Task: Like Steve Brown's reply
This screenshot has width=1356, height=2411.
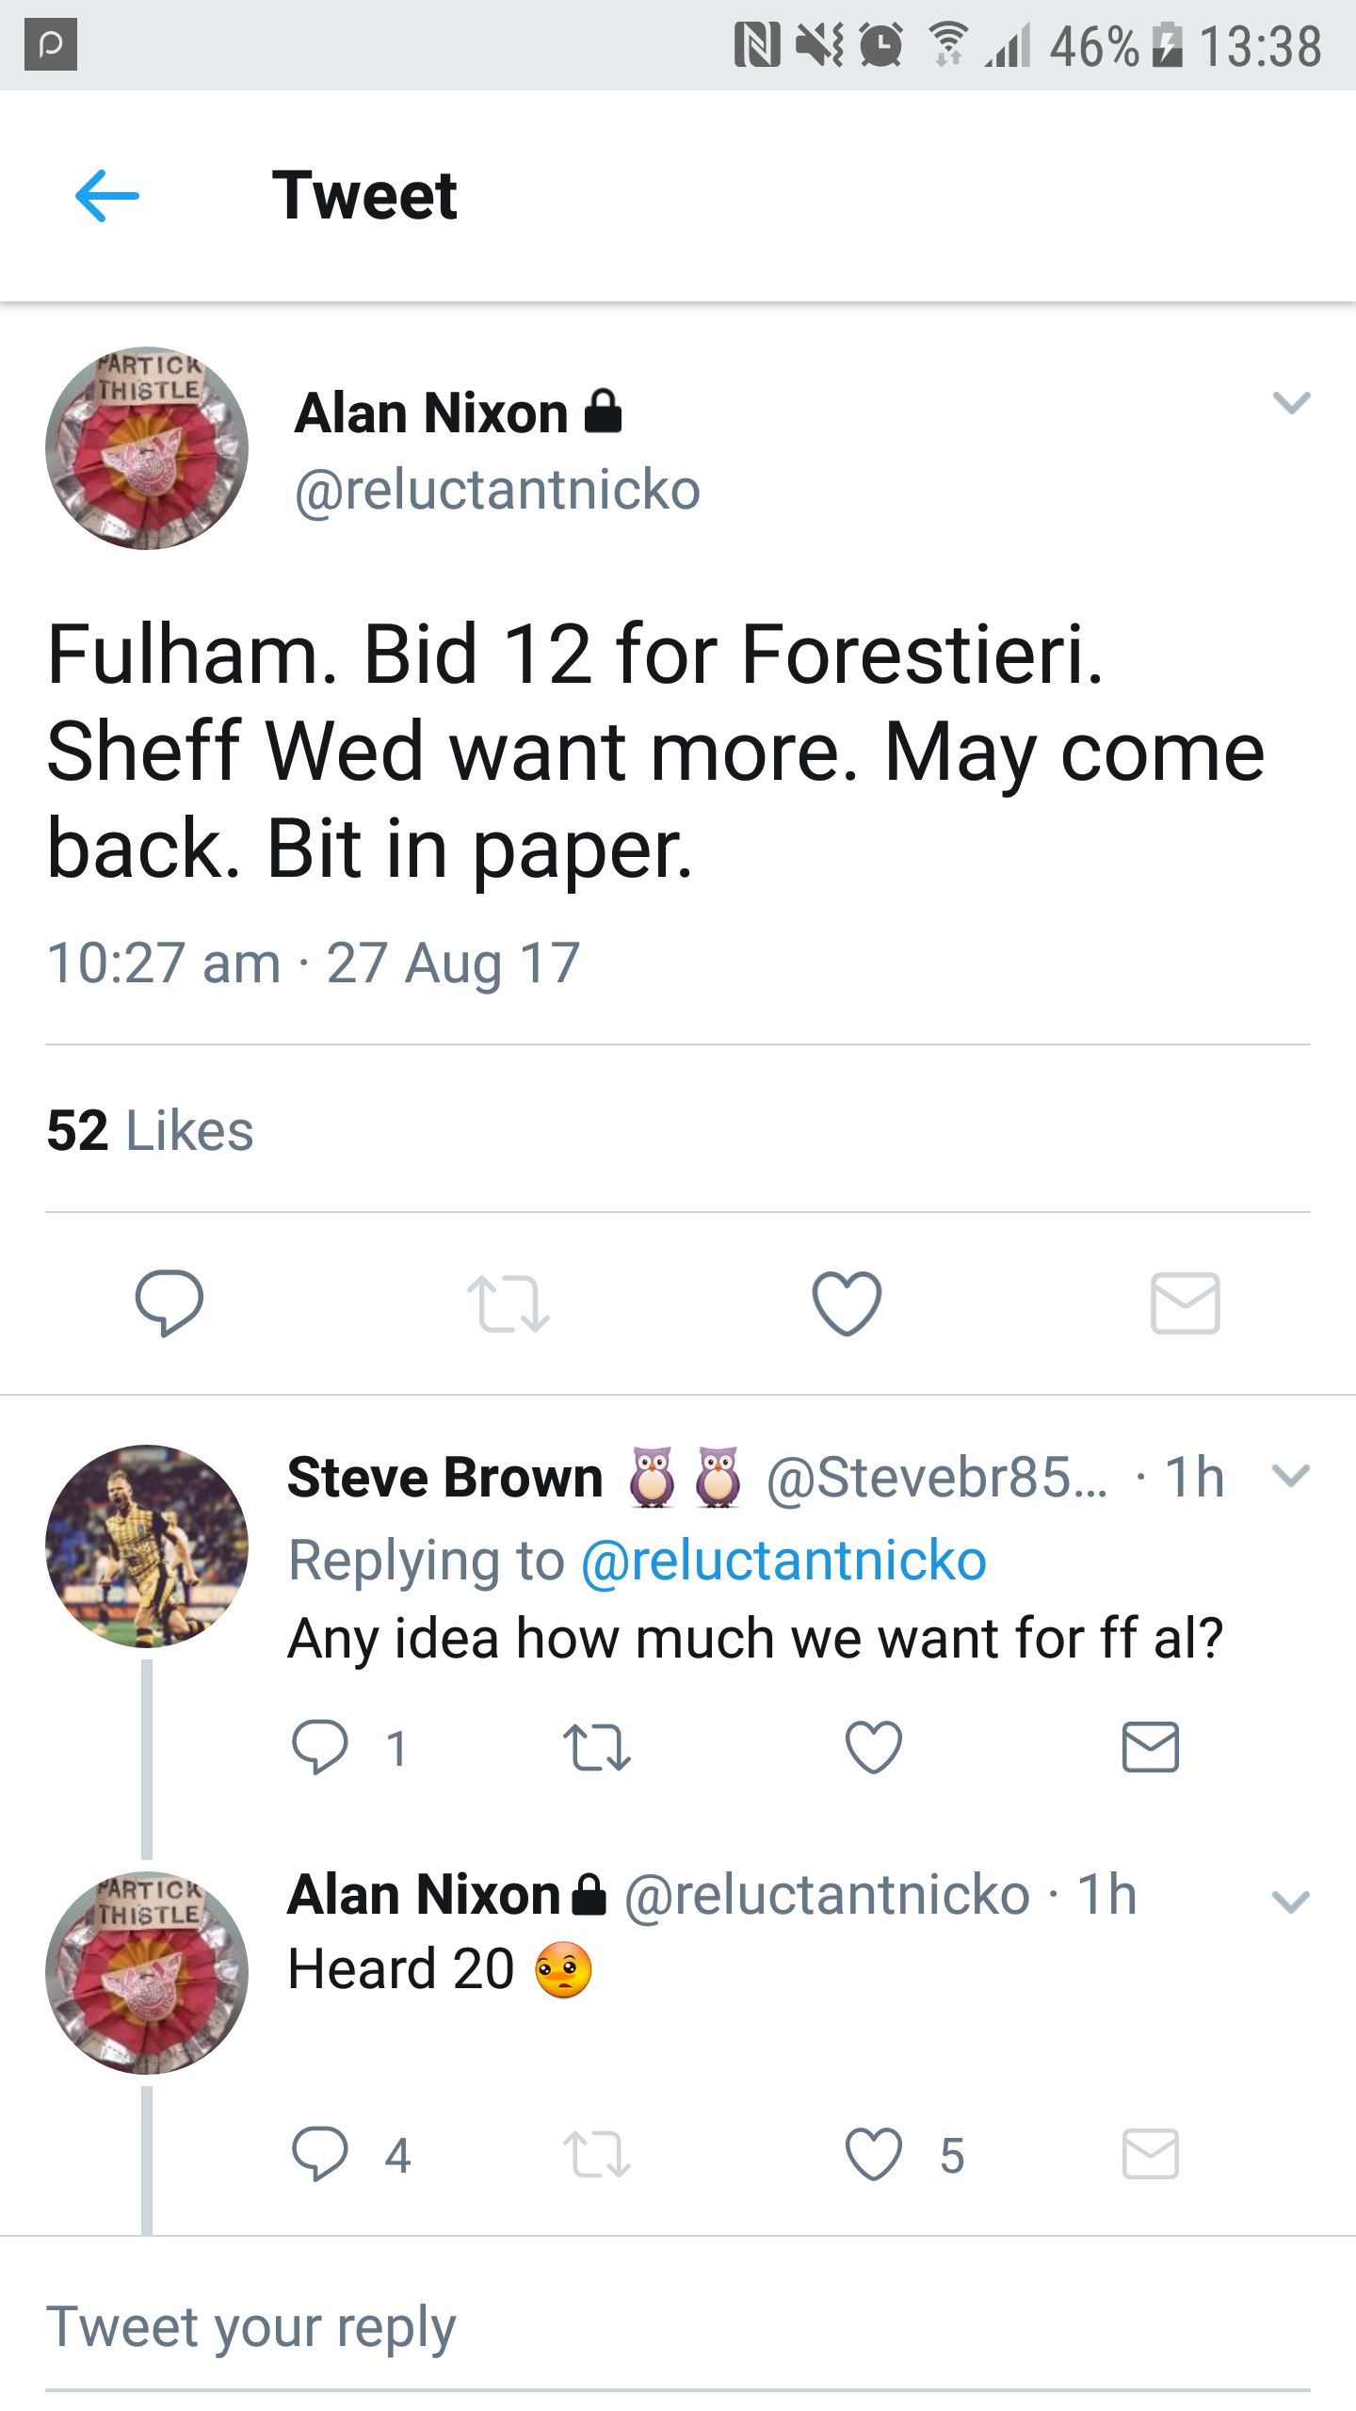Action: 874,1747
